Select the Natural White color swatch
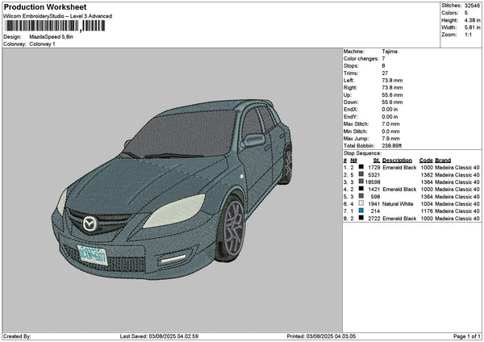This screenshot has width=484, height=342. tap(361, 203)
